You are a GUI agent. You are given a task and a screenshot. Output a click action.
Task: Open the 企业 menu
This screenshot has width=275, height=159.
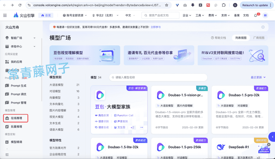point(187,15)
